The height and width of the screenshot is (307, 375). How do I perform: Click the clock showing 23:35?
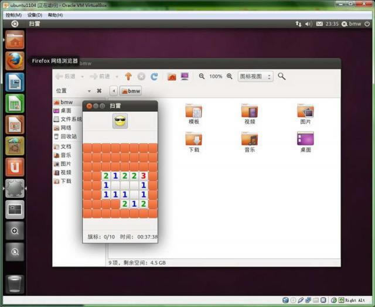click(x=332, y=23)
